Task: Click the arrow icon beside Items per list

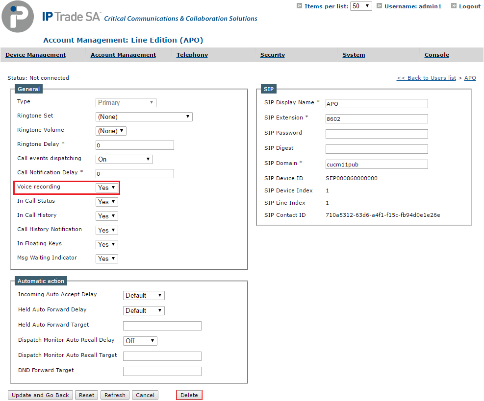Action: [x=299, y=6]
